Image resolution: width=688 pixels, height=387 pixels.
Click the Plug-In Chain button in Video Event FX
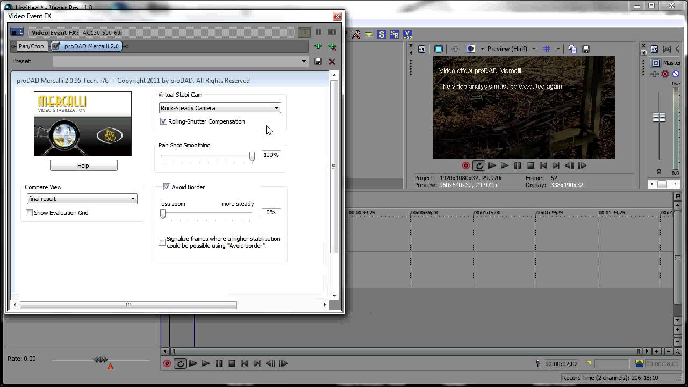point(318,47)
